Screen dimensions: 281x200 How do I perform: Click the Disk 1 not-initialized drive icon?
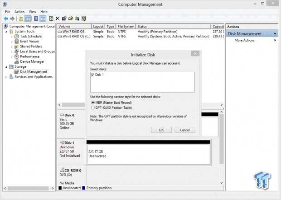62,143
